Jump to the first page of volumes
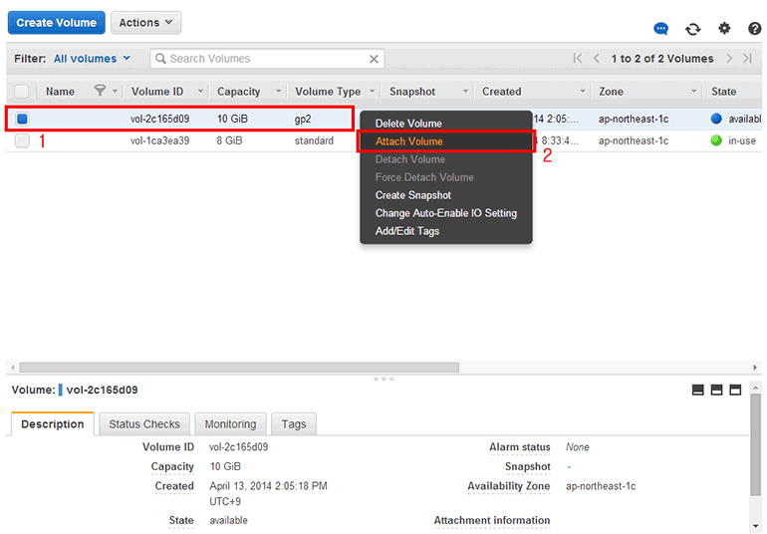767x534 pixels. 578,59
